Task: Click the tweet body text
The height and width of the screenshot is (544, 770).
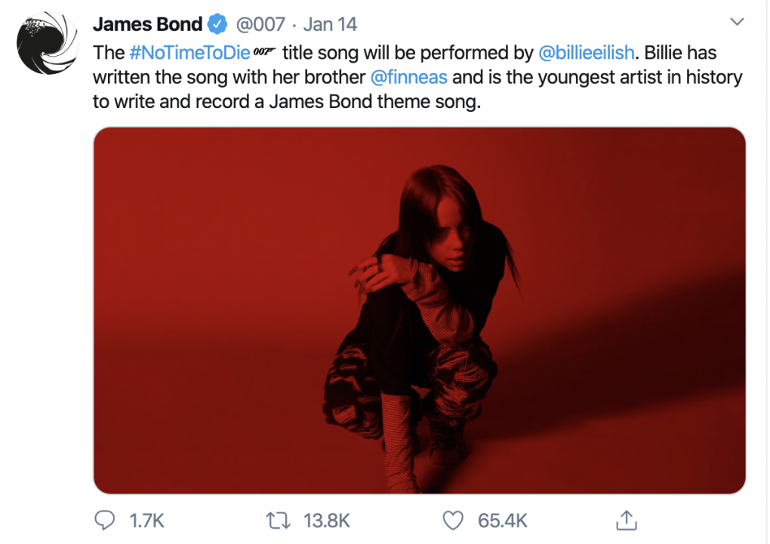Action: pos(417,77)
